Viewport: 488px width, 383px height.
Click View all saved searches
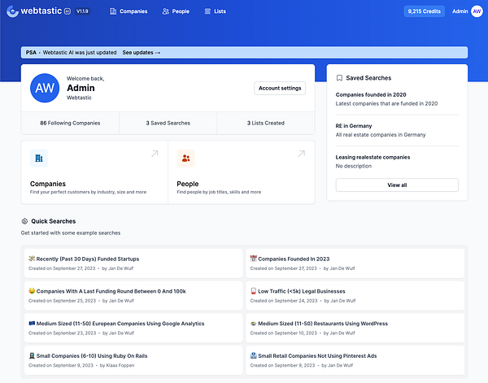397,185
